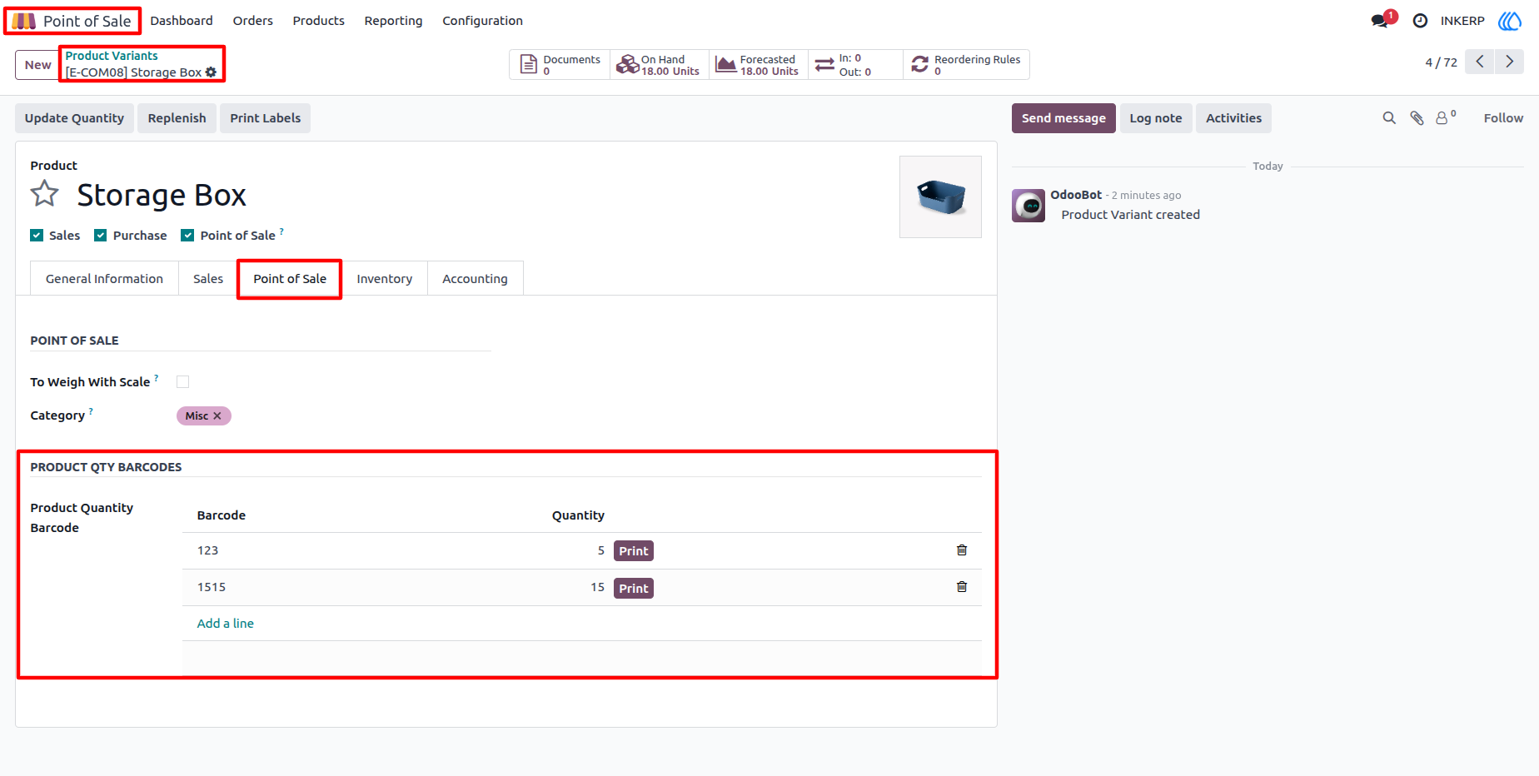
Task: Click Add a line link
Action: click(225, 624)
